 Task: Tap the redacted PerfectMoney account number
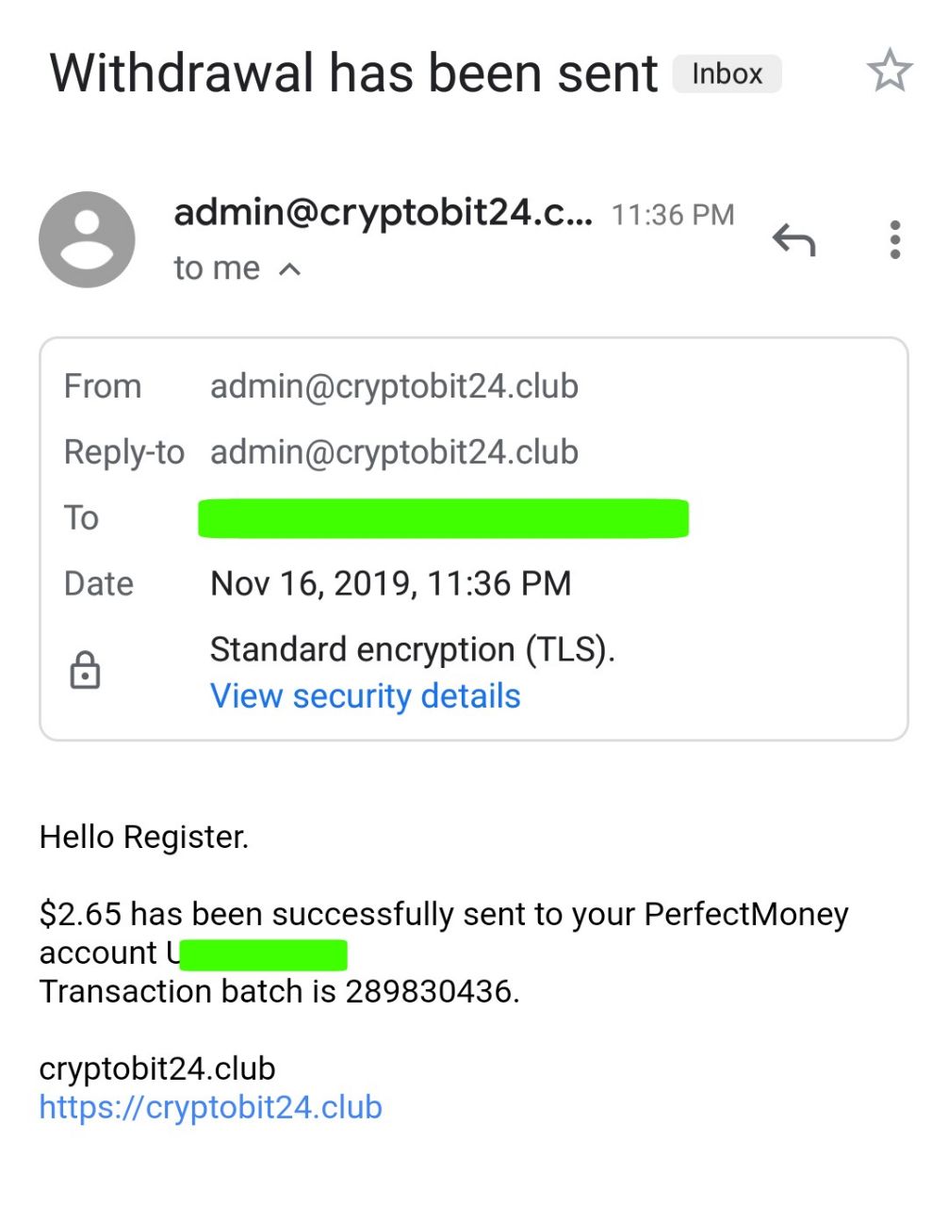pyautogui.click(x=263, y=954)
